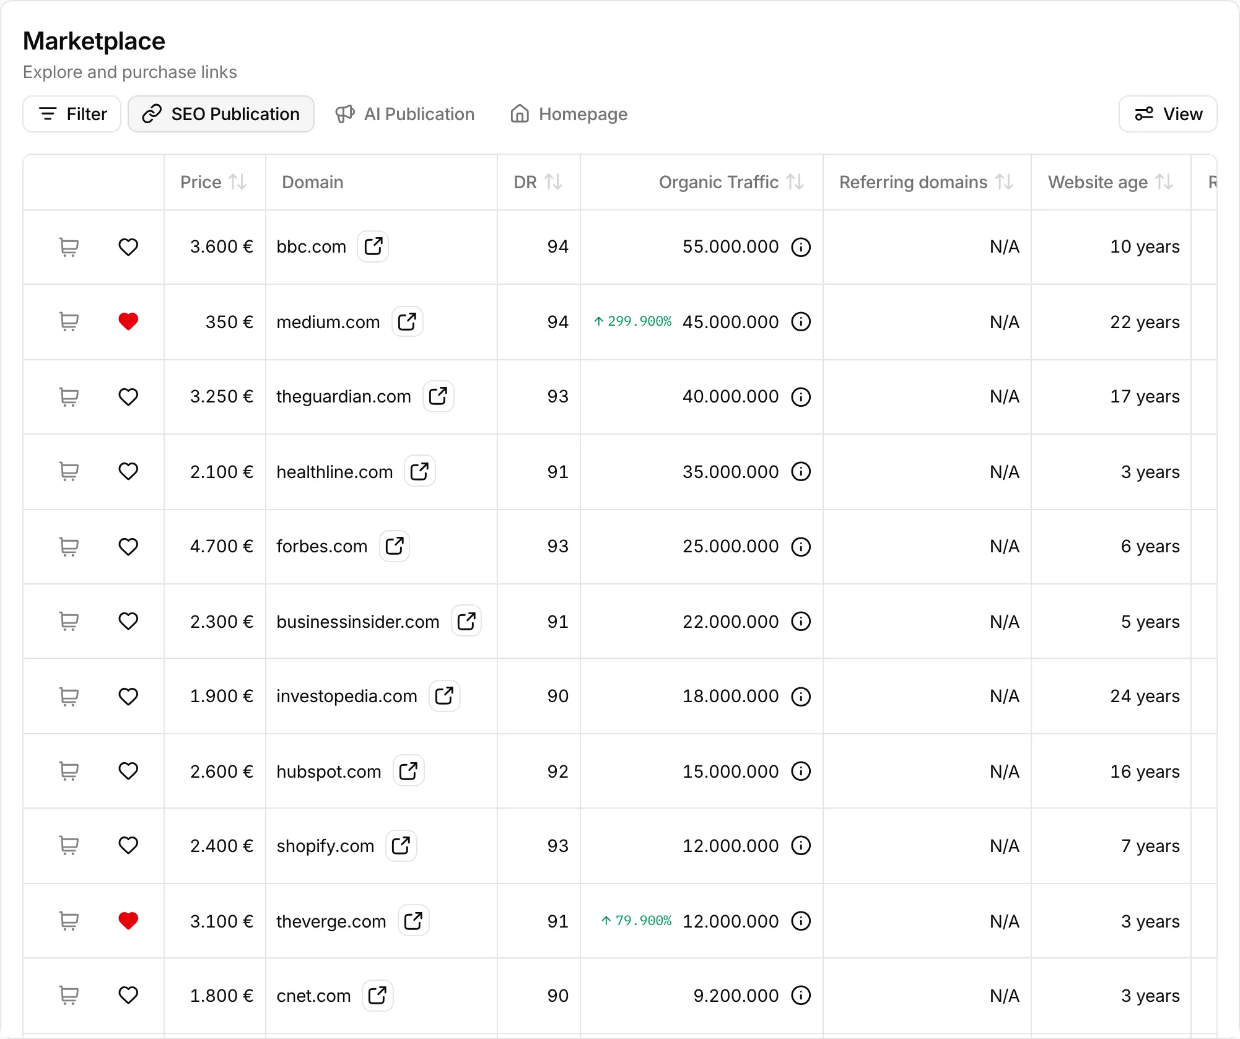Image resolution: width=1240 pixels, height=1039 pixels.
Task: Show traffic info for healthline.com
Action: pyautogui.click(x=801, y=472)
